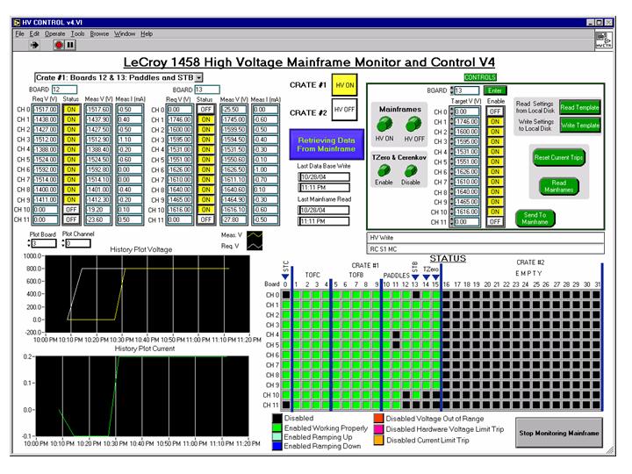Click the Controls CH 0 Target V stepper

tap(452, 111)
